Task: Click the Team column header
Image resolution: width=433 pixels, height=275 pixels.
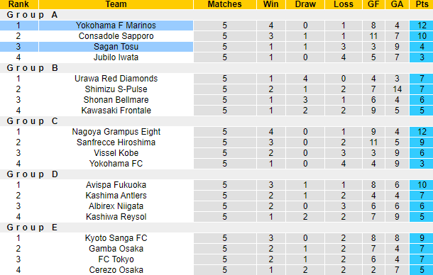Action: pyautogui.click(x=116, y=4)
